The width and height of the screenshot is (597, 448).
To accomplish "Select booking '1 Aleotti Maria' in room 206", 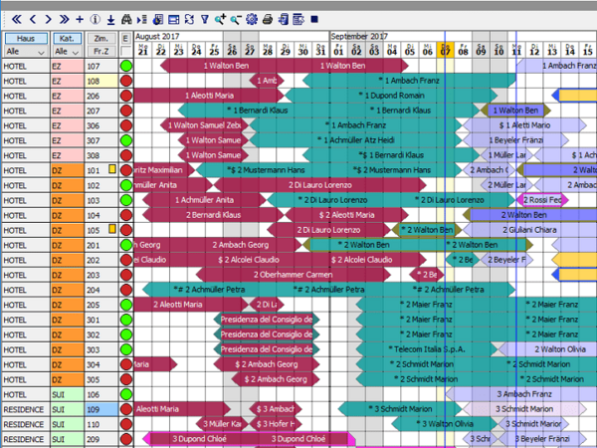I will click(x=215, y=96).
